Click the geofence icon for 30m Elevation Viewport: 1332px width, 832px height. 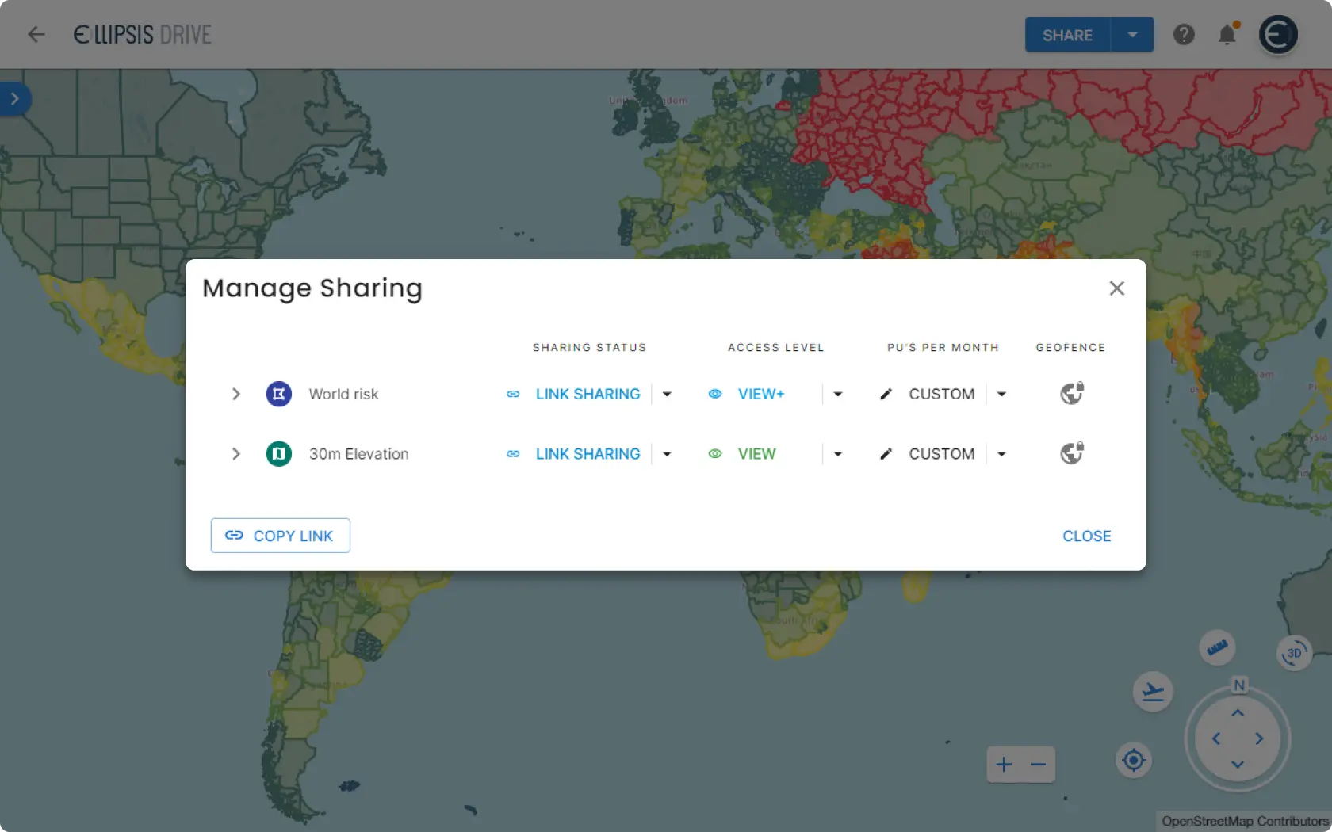[1071, 453]
